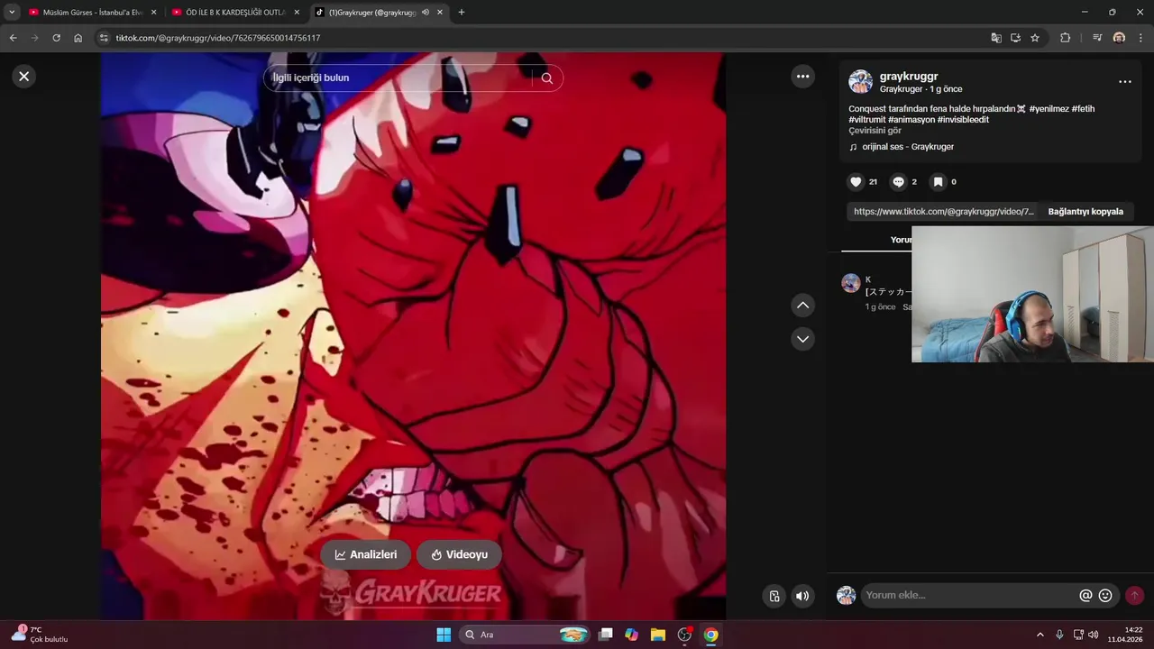The width and height of the screenshot is (1154, 649).
Task: Switch to the Müslüm Gürses YouTube tab
Action: [x=92, y=13]
